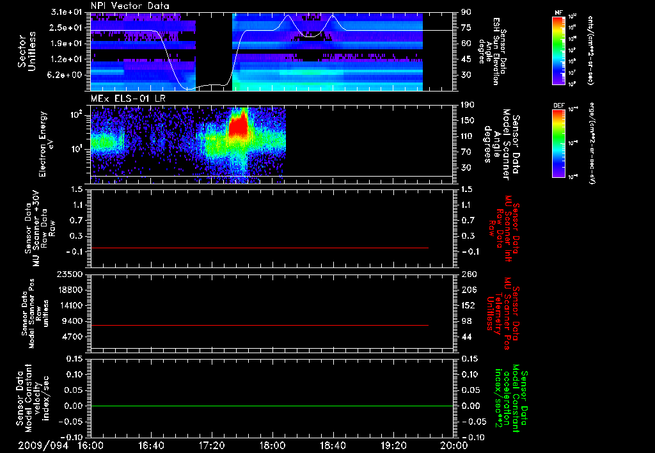655x453 pixels.
Task: Click the '110' scanner angle tick label
Action: point(468,136)
